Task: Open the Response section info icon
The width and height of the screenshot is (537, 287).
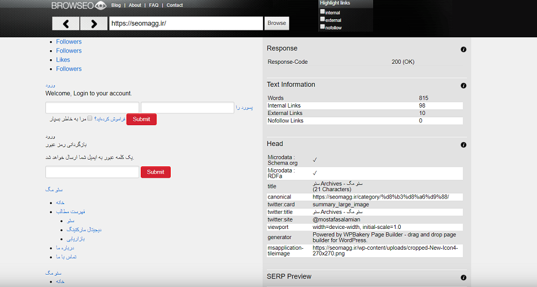Action: tap(464, 50)
